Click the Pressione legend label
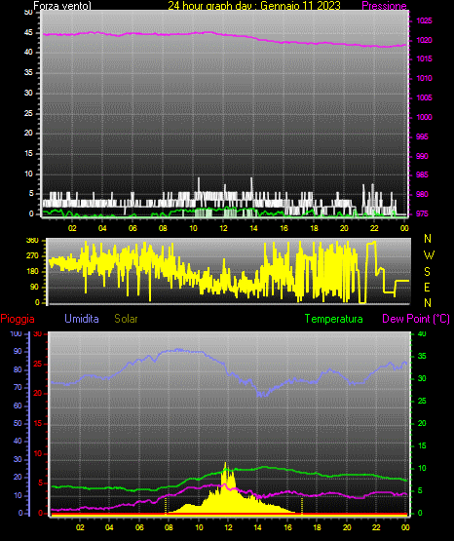The height and width of the screenshot is (541, 454). click(x=384, y=6)
